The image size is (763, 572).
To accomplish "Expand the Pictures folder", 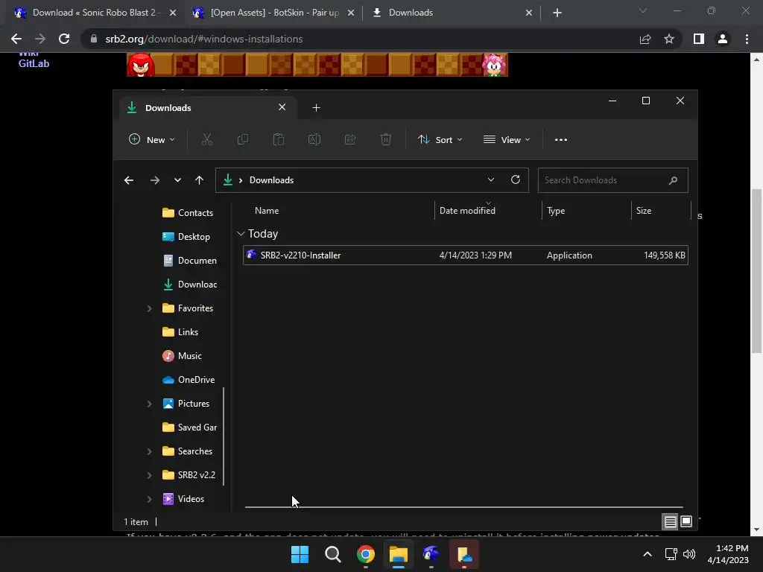I will pos(149,404).
